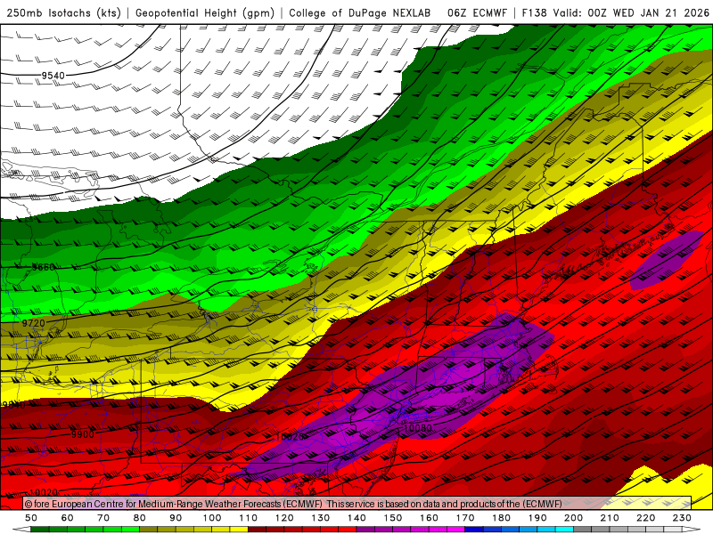Click the 120 label on the color scale

(x=284, y=518)
